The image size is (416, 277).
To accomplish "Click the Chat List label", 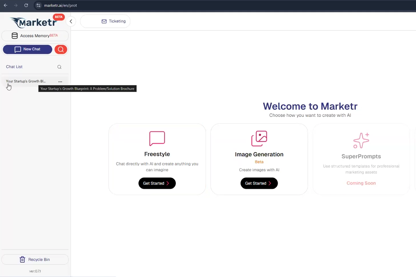I will tap(14, 67).
